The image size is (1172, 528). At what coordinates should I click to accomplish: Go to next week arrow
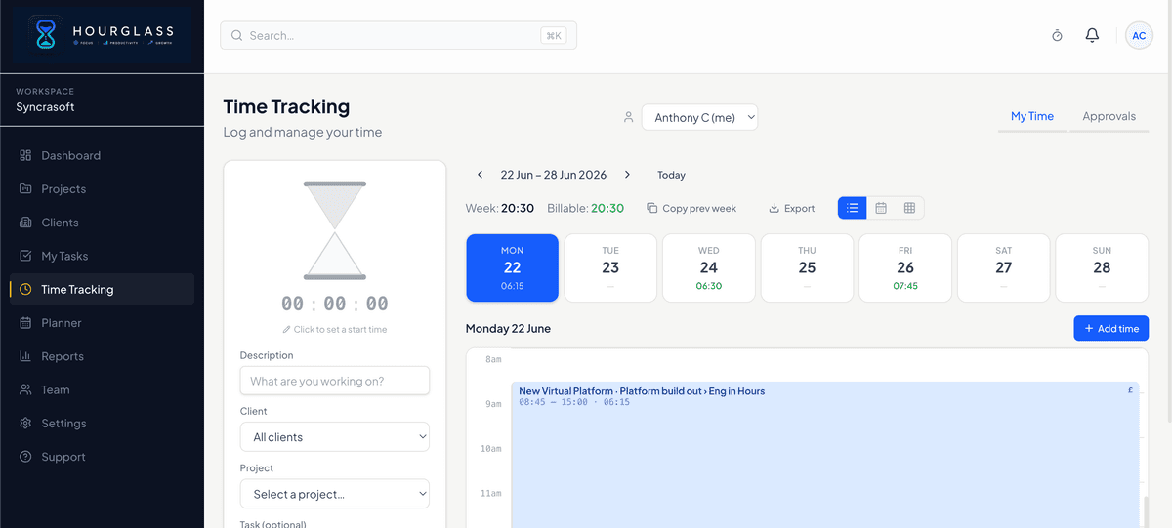(627, 175)
